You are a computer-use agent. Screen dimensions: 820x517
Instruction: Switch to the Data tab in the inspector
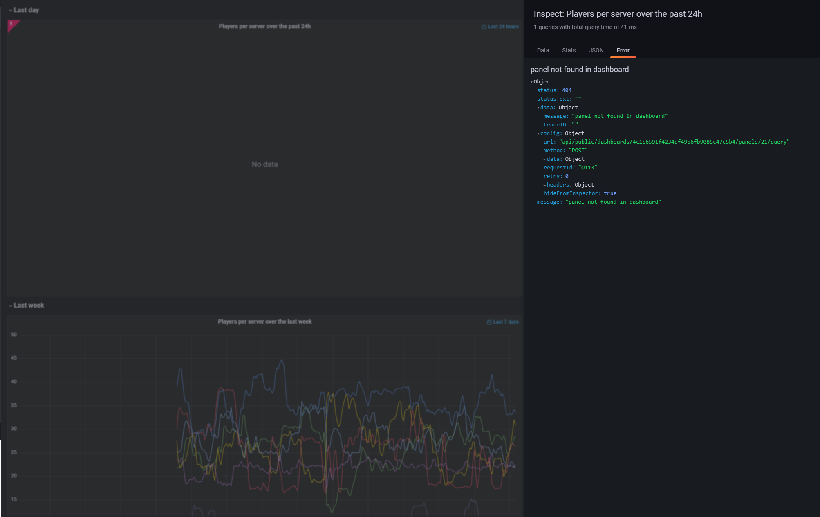point(542,50)
